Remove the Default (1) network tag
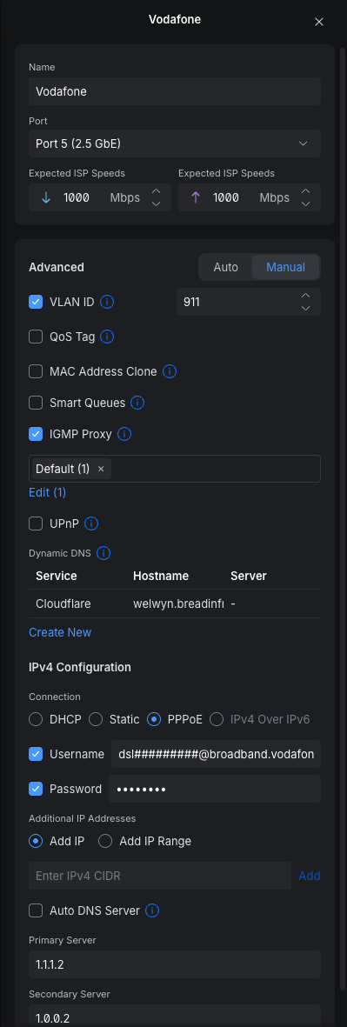The image size is (347, 1027). pos(101,469)
